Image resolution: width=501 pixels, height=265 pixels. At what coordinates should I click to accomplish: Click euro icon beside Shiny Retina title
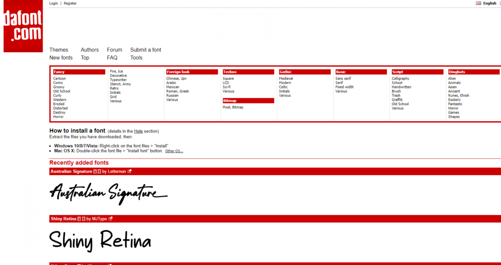pyautogui.click(x=84, y=219)
